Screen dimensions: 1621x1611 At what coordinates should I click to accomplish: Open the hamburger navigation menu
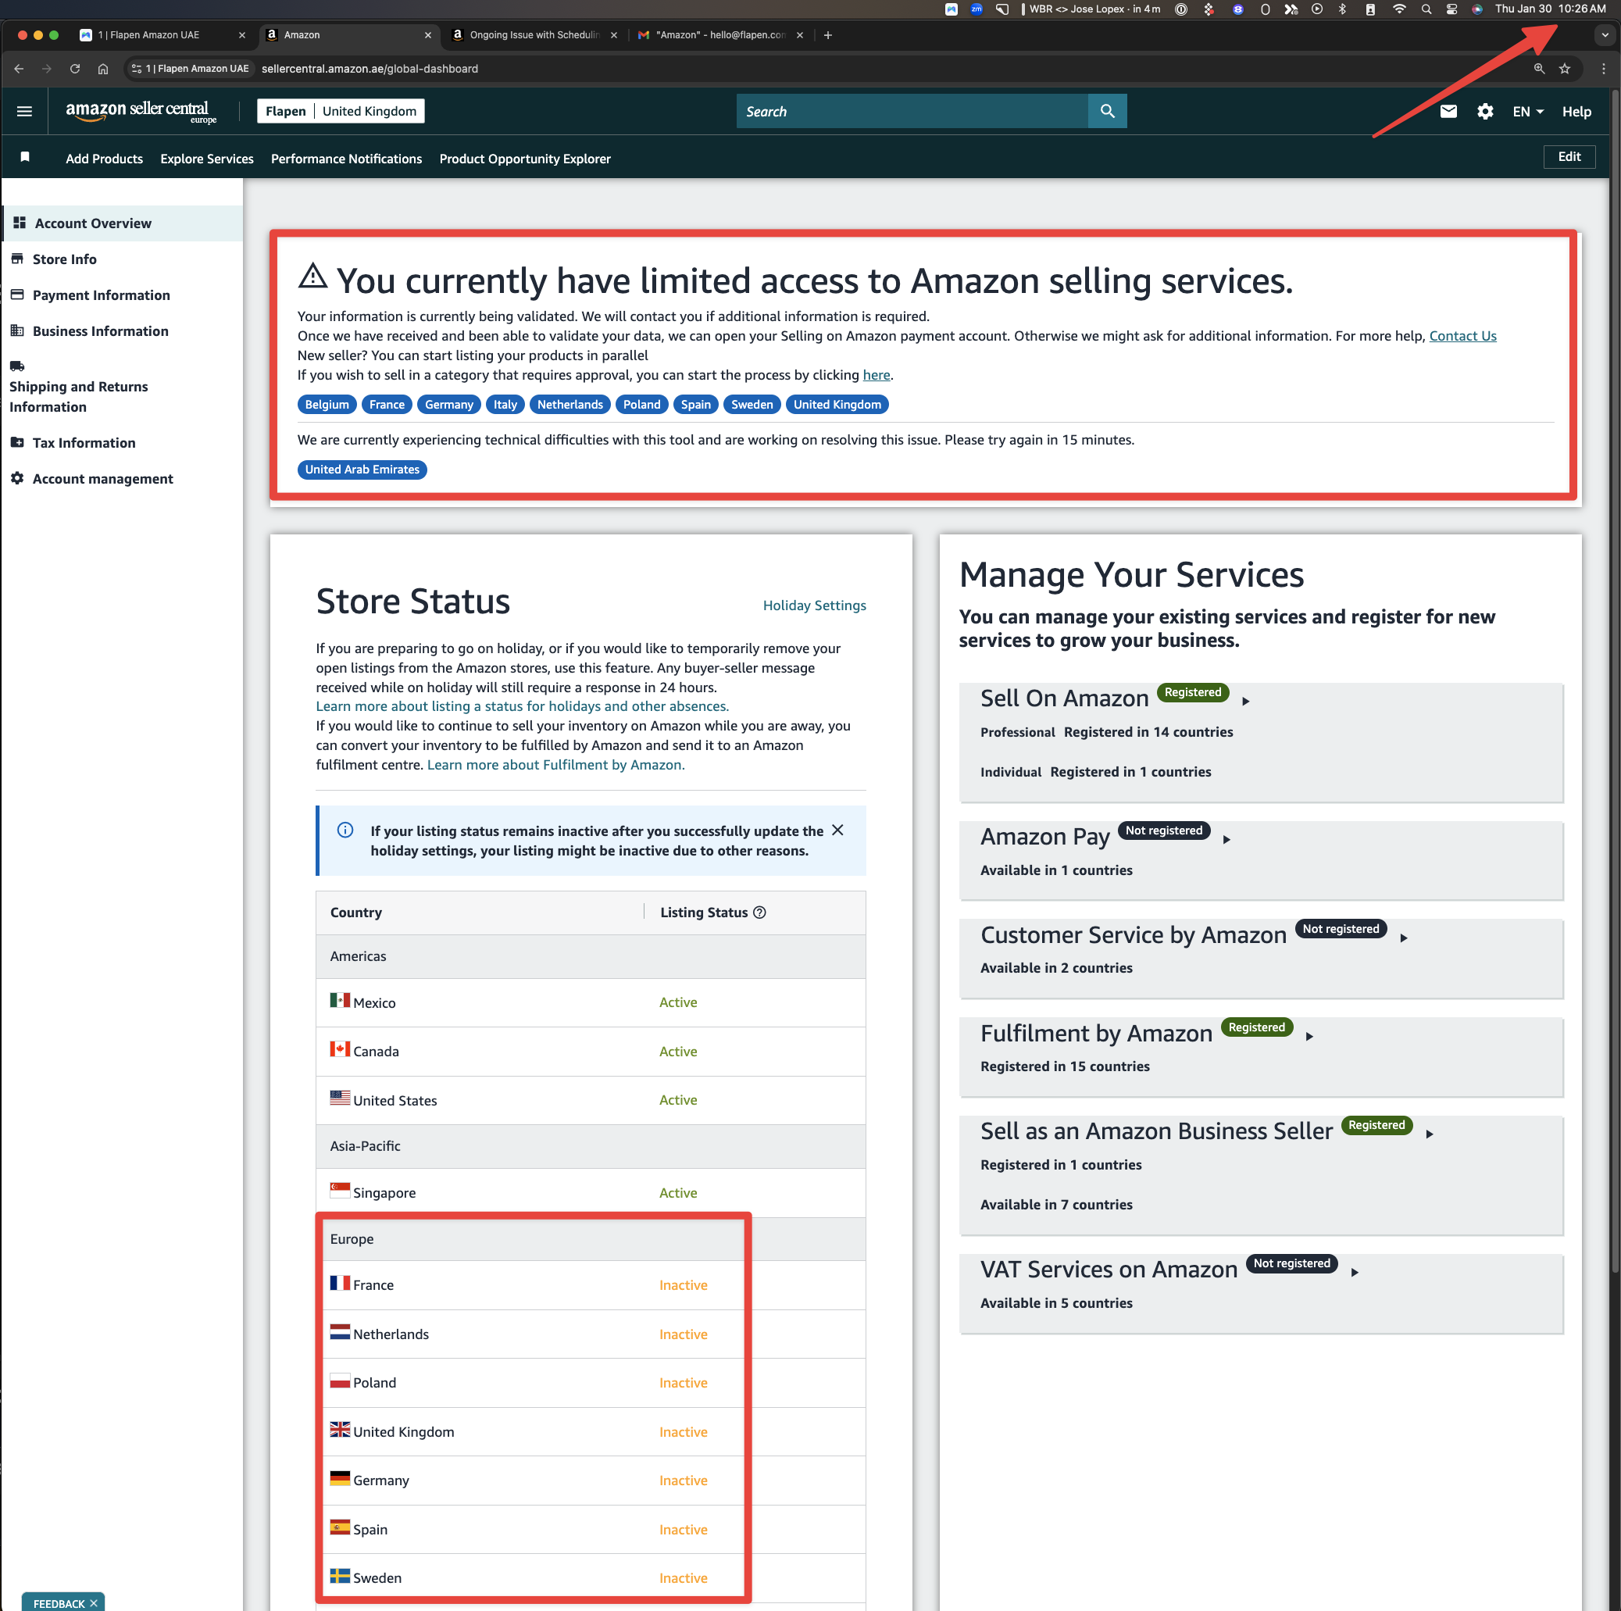24,112
